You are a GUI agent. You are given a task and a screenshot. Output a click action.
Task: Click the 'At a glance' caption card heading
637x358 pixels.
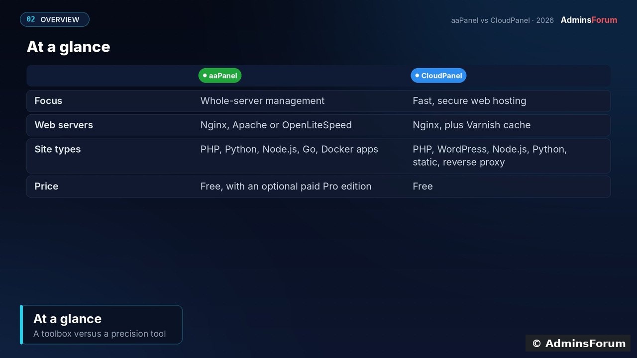click(x=67, y=319)
